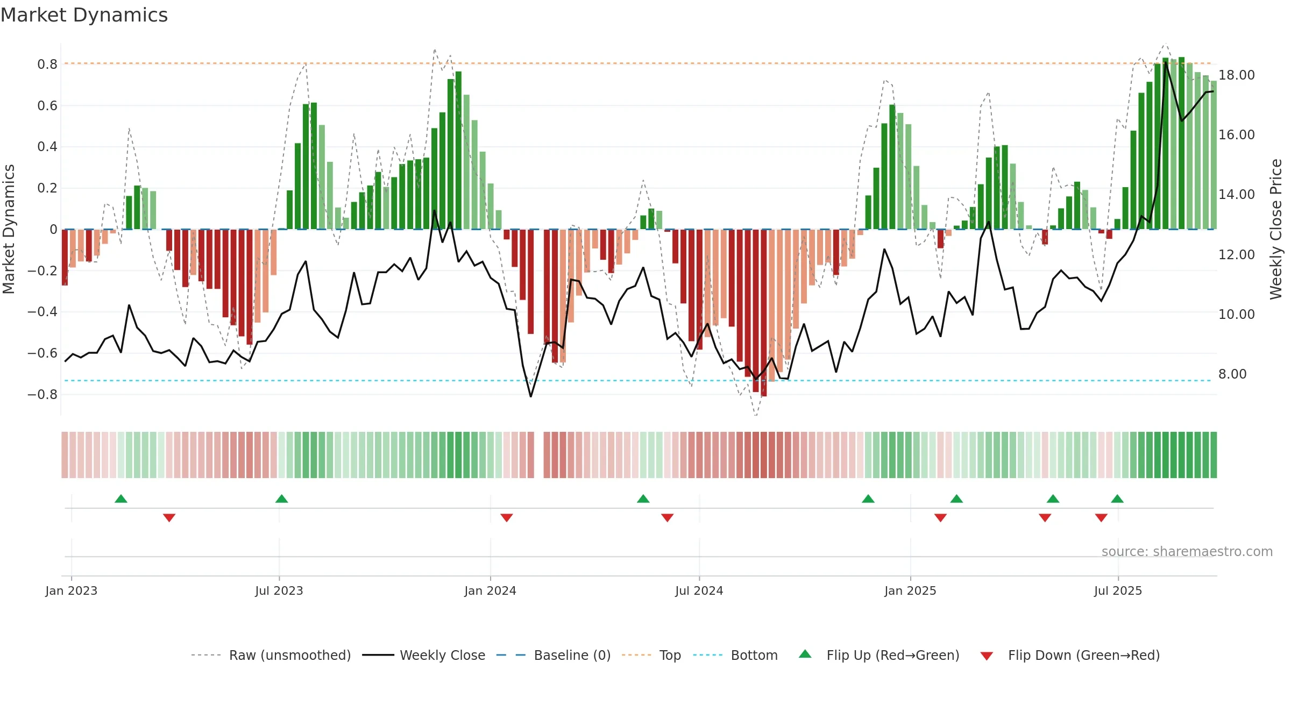The width and height of the screenshot is (1291, 726).
Task: Click the Jul 2025 axis label
Action: [x=1118, y=590]
